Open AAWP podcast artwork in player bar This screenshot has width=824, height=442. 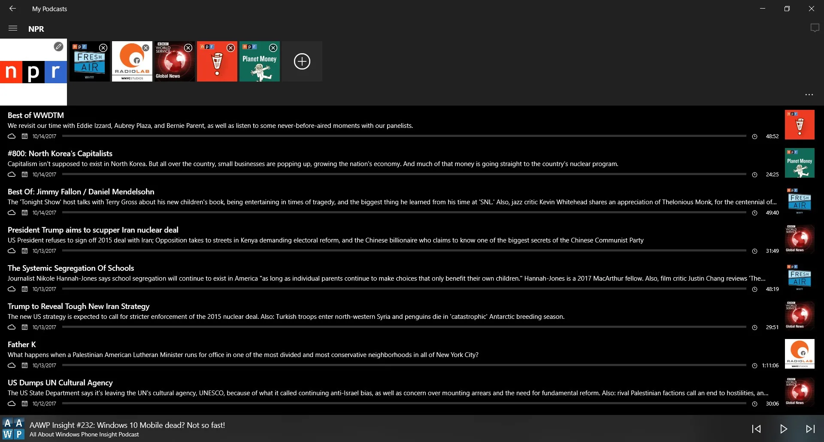click(x=13, y=429)
